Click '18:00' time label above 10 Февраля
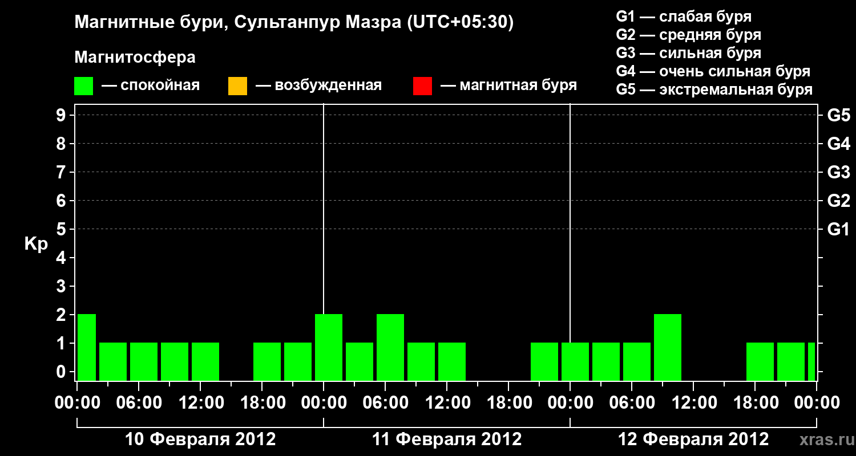Screen dimensions: 856x456 pyautogui.click(x=262, y=402)
